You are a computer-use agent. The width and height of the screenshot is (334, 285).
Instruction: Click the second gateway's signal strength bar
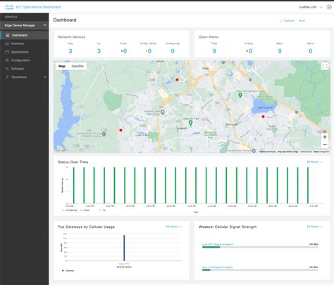pyautogui.click(x=260, y=270)
